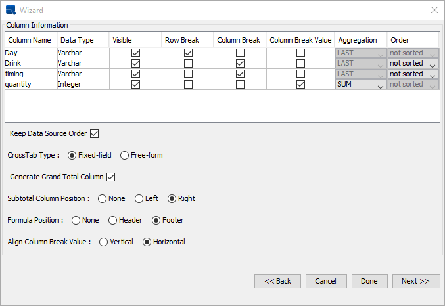
Task: Select Vertical column break alignment
Action: (103, 242)
